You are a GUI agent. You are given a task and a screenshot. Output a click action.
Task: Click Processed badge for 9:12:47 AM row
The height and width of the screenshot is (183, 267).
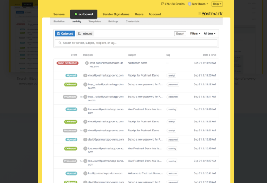(70, 161)
